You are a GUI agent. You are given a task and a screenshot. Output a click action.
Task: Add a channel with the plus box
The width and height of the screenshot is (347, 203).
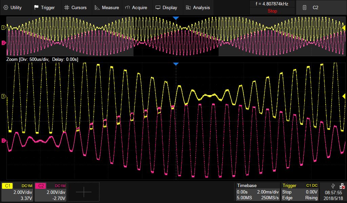84,192
